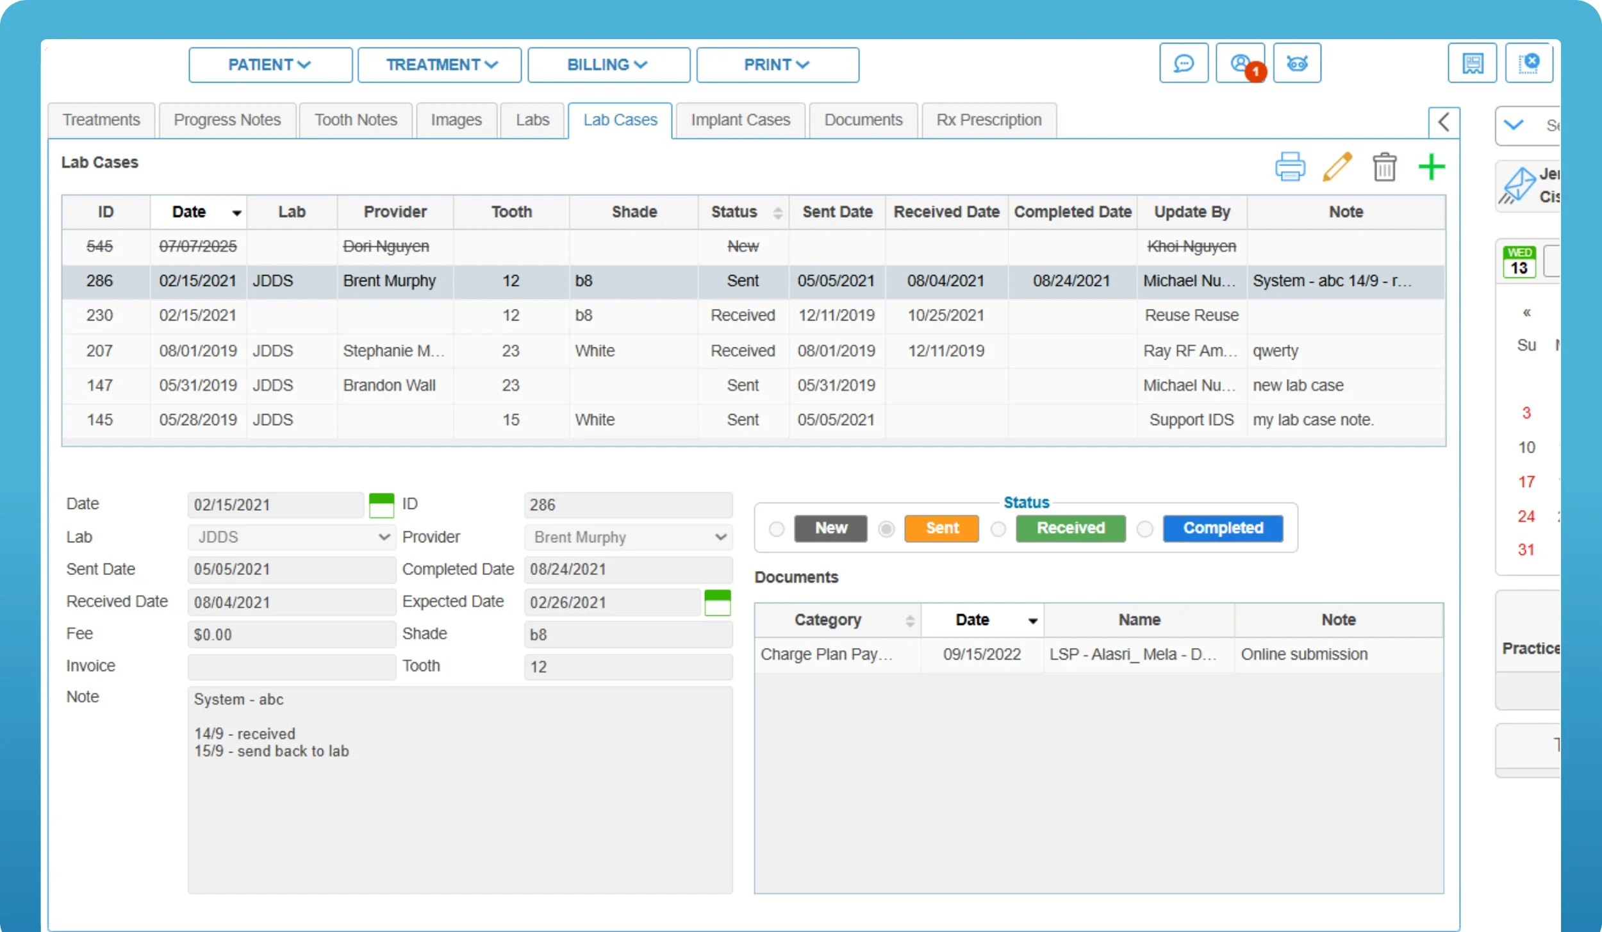Open the chat message bubble icon
This screenshot has height=932, width=1602.
[1183, 63]
